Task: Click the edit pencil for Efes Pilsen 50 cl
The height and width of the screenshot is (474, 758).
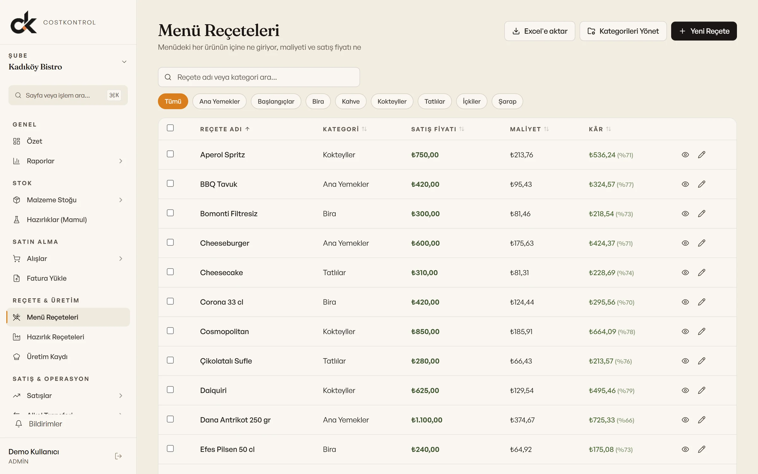Action: click(x=701, y=449)
